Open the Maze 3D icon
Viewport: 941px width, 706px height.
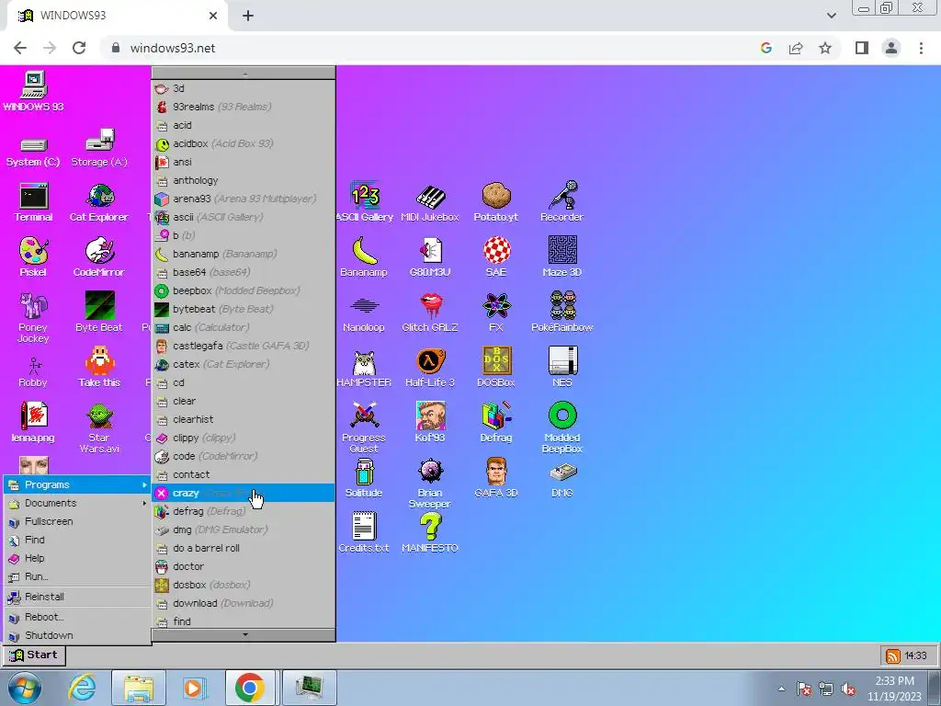coord(562,257)
